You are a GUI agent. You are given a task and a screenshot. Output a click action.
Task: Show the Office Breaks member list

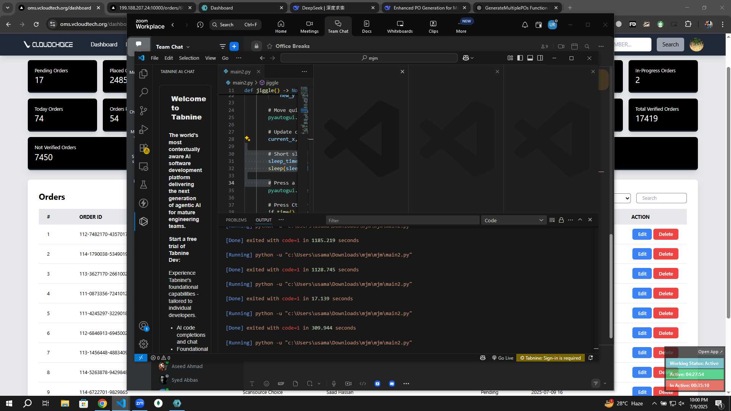coord(544,46)
